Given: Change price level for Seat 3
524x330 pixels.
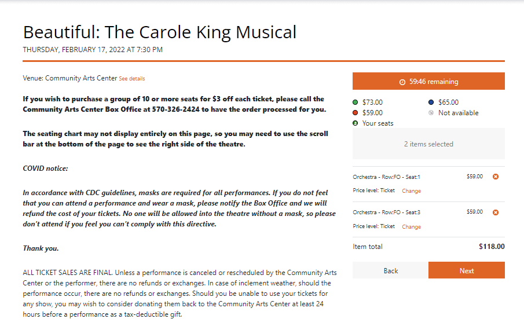Looking at the screenshot, I should click(411, 227).
